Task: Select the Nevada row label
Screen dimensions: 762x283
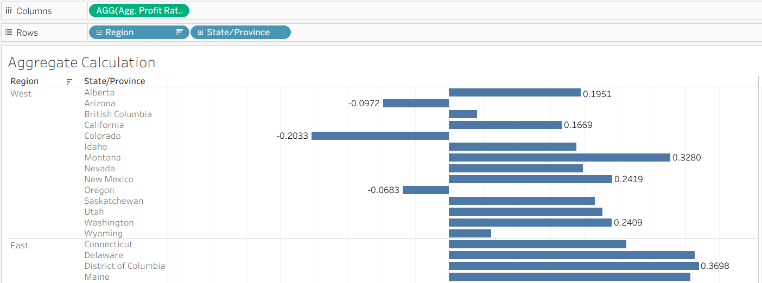Action: pos(99,168)
